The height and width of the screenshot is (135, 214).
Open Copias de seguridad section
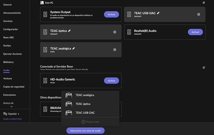pos(14,87)
